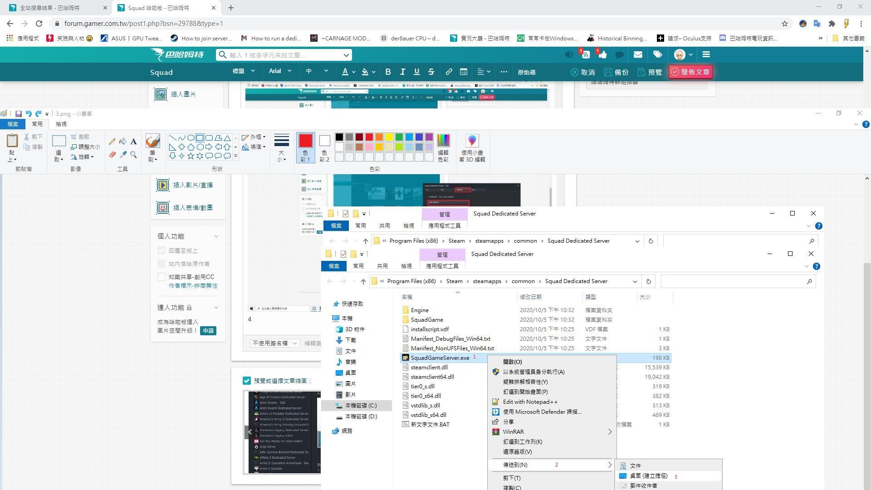
Task: Open the 標題 heading dropdown
Action: coord(244,71)
